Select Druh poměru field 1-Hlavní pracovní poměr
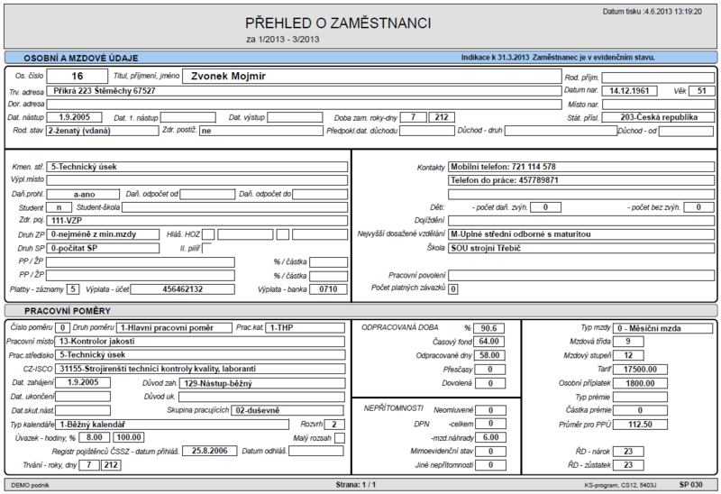The image size is (721, 494). [174, 328]
